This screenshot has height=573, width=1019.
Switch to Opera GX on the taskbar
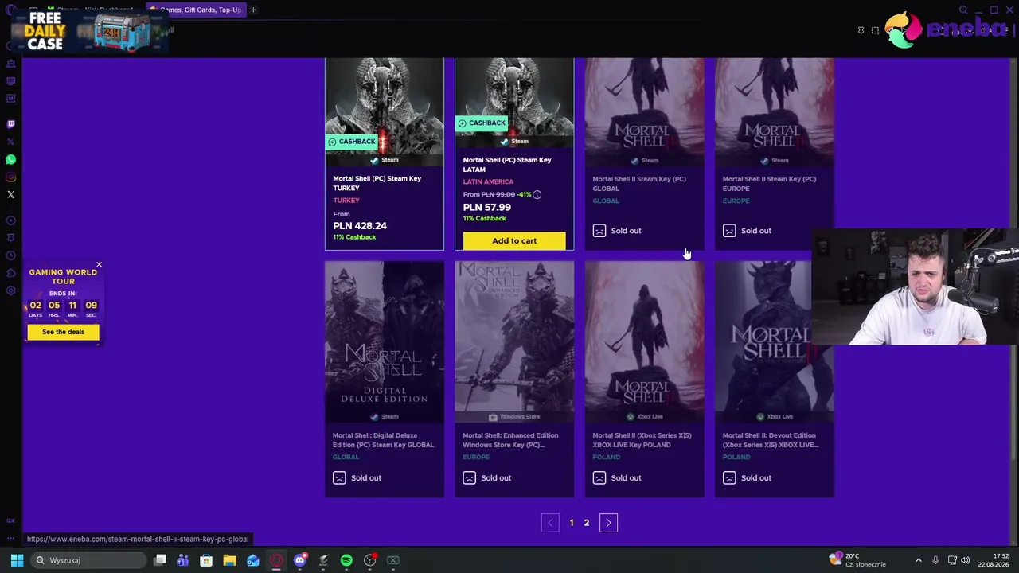tap(276, 560)
